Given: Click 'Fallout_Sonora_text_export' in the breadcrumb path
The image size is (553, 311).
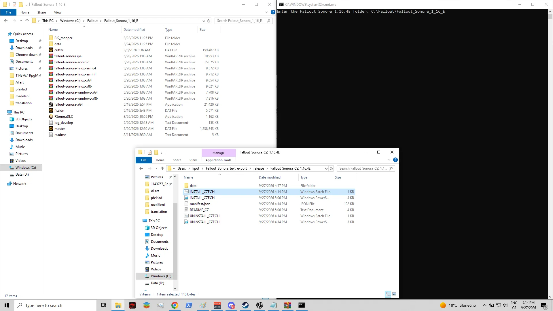Looking at the screenshot, I should pyautogui.click(x=226, y=169).
